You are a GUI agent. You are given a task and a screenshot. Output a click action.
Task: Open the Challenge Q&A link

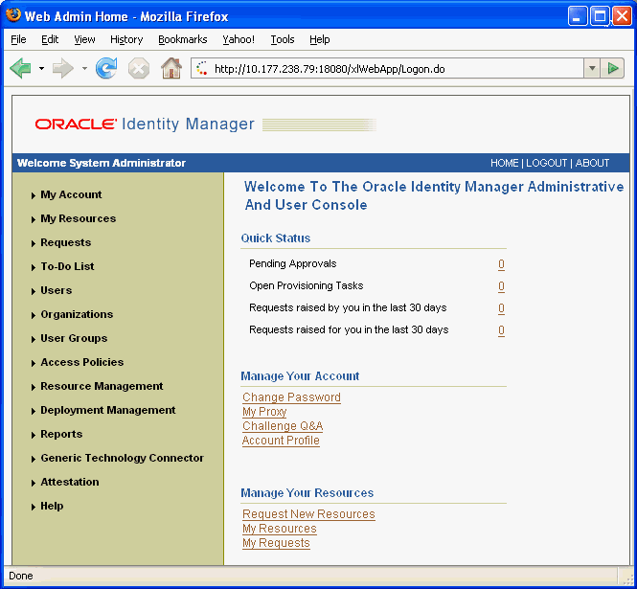[x=283, y=425]
